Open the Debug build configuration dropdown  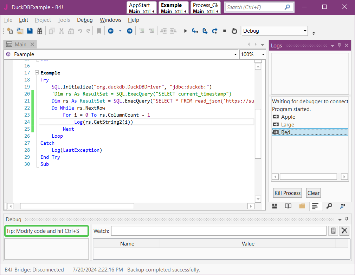[x=305, y=31]
